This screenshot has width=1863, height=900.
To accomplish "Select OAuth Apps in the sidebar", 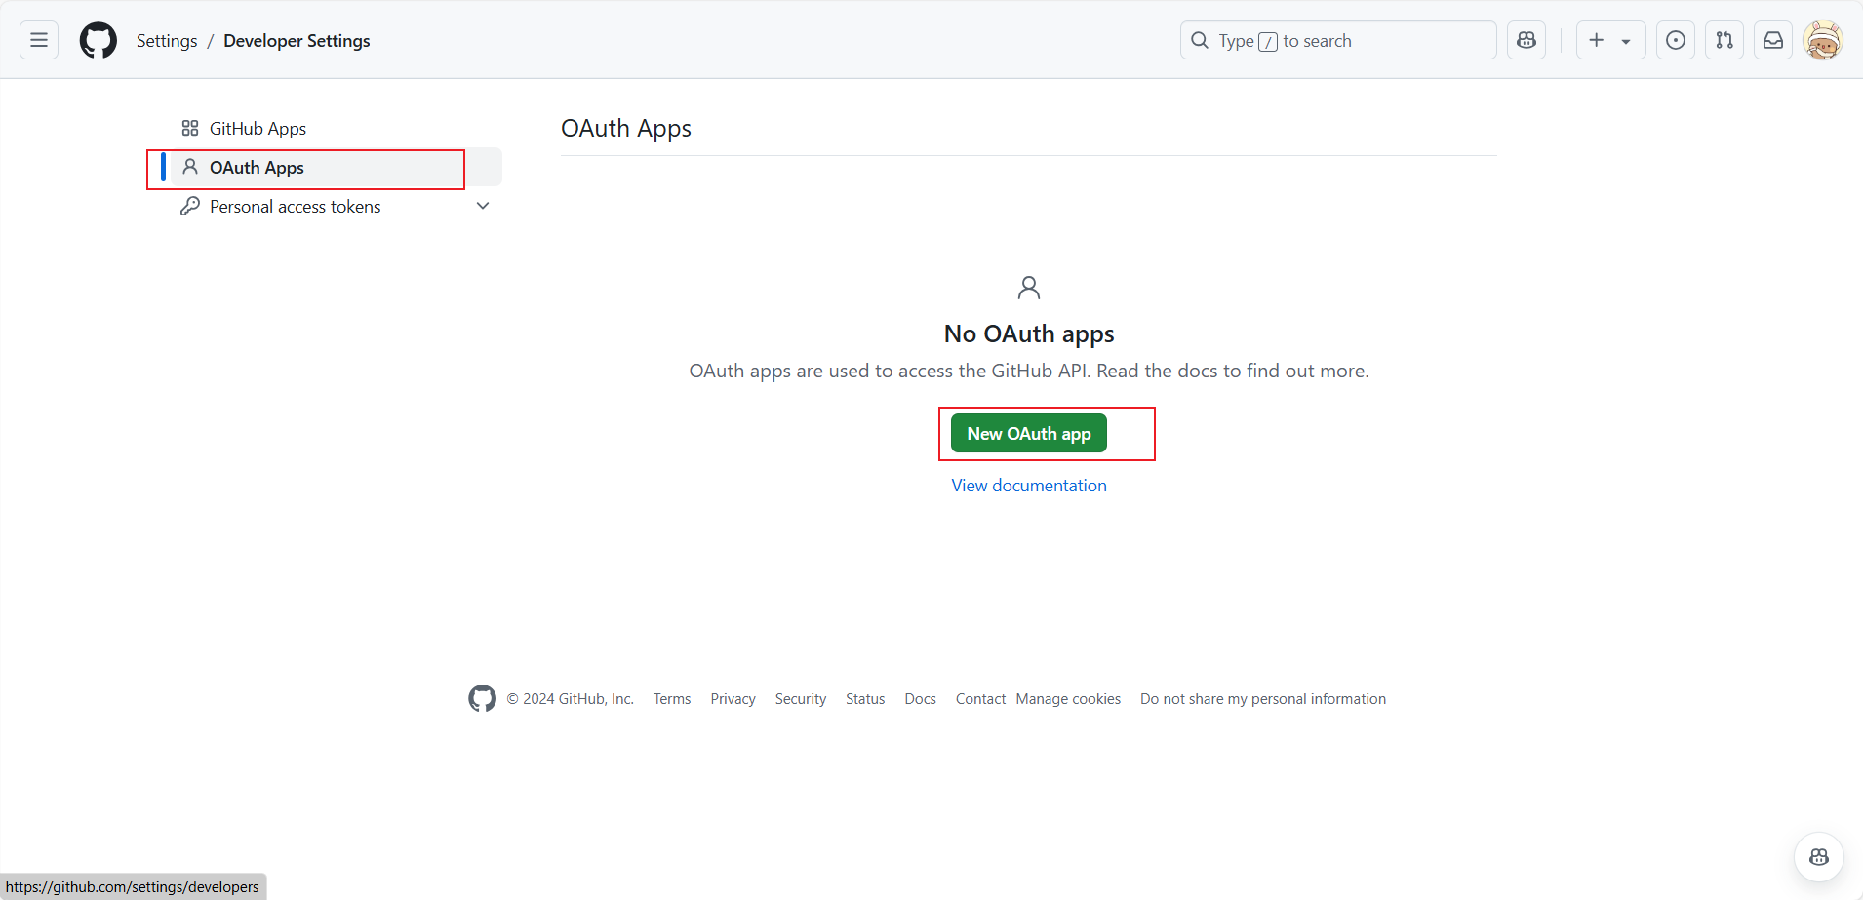I will coord(337,167).
